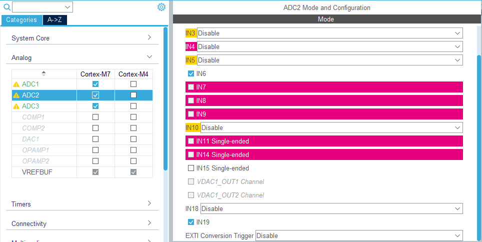Open the IN3 mode dropdown
482x242 pixels.
[329, 33]
